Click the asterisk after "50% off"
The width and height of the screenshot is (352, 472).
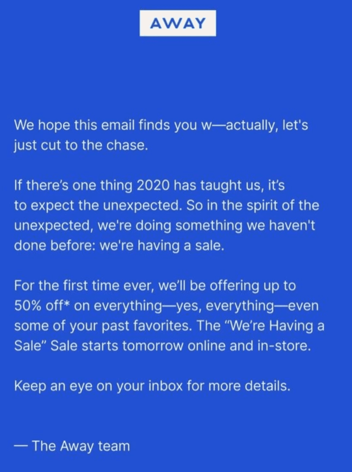coord(67,304)
